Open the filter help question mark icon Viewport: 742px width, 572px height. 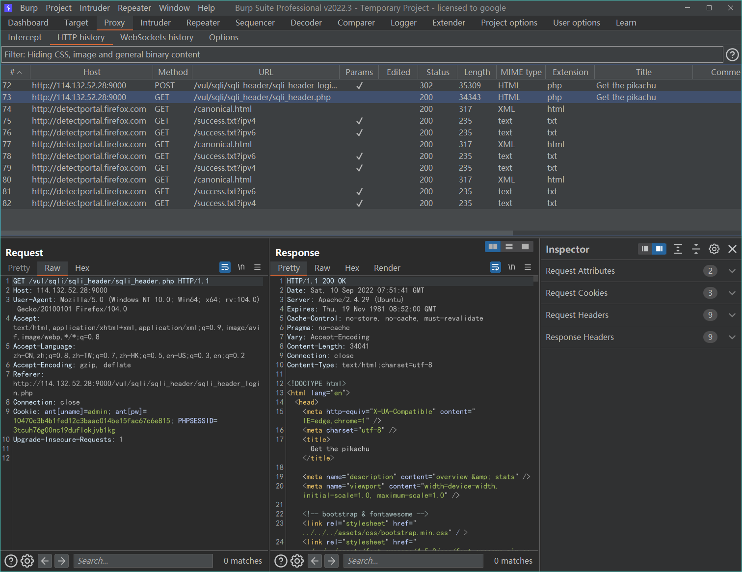pyautogui.click(x=732, y=54)
